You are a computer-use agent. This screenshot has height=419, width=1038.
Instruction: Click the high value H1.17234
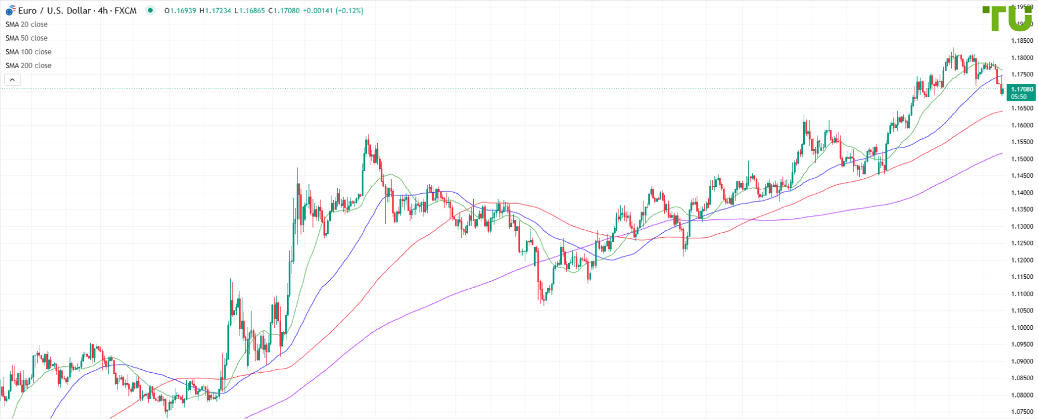tap(215, 10)
